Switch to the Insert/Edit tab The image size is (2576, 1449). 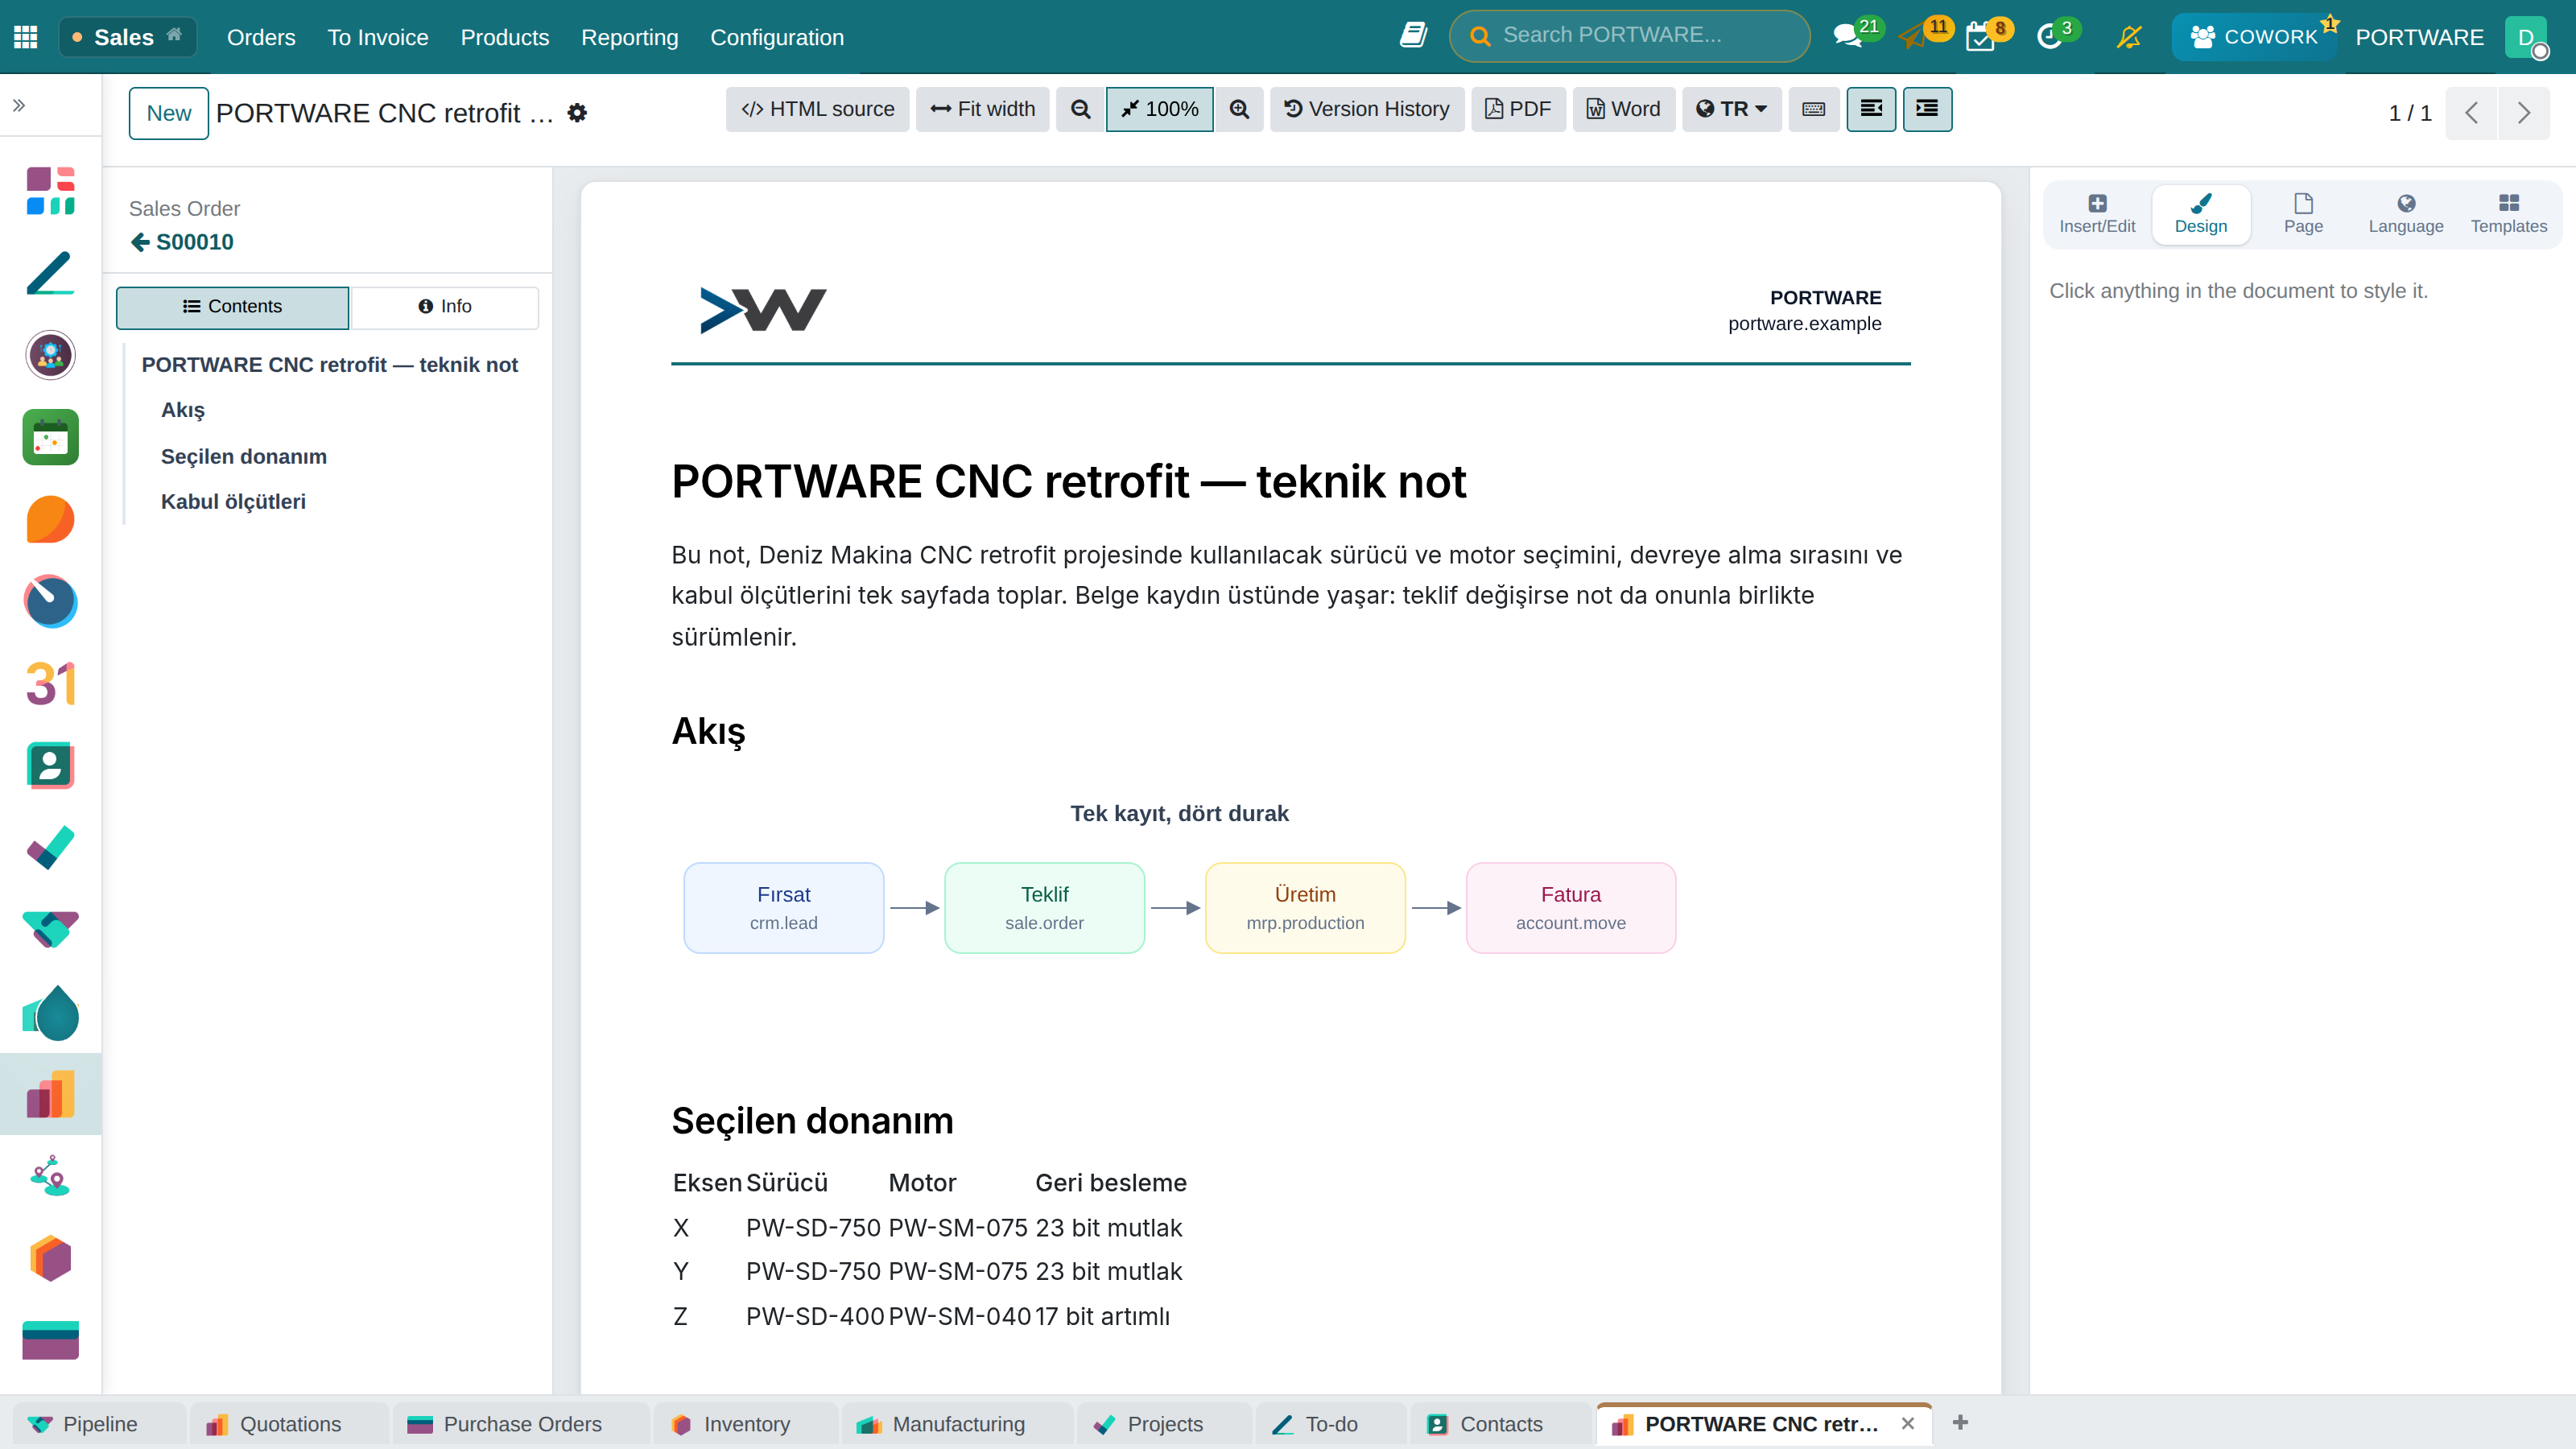(2097, 214)
